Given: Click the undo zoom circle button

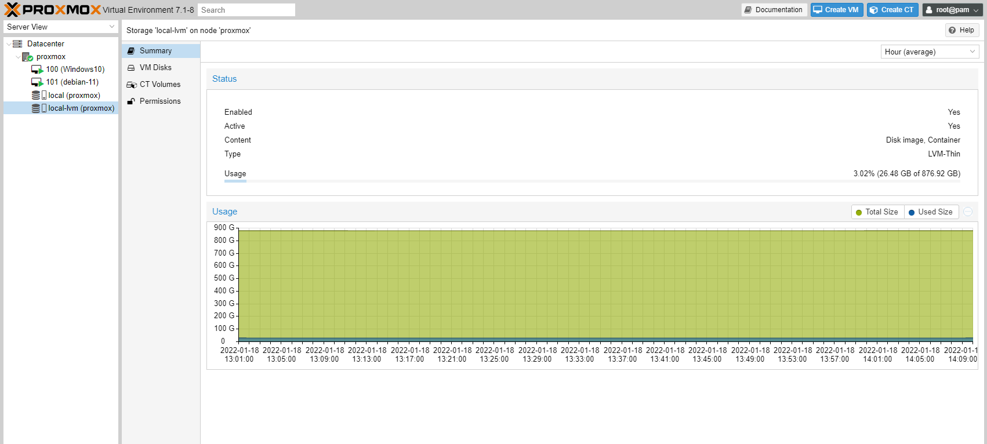Looking at the screenshot, I should click(x=968, y=212).
